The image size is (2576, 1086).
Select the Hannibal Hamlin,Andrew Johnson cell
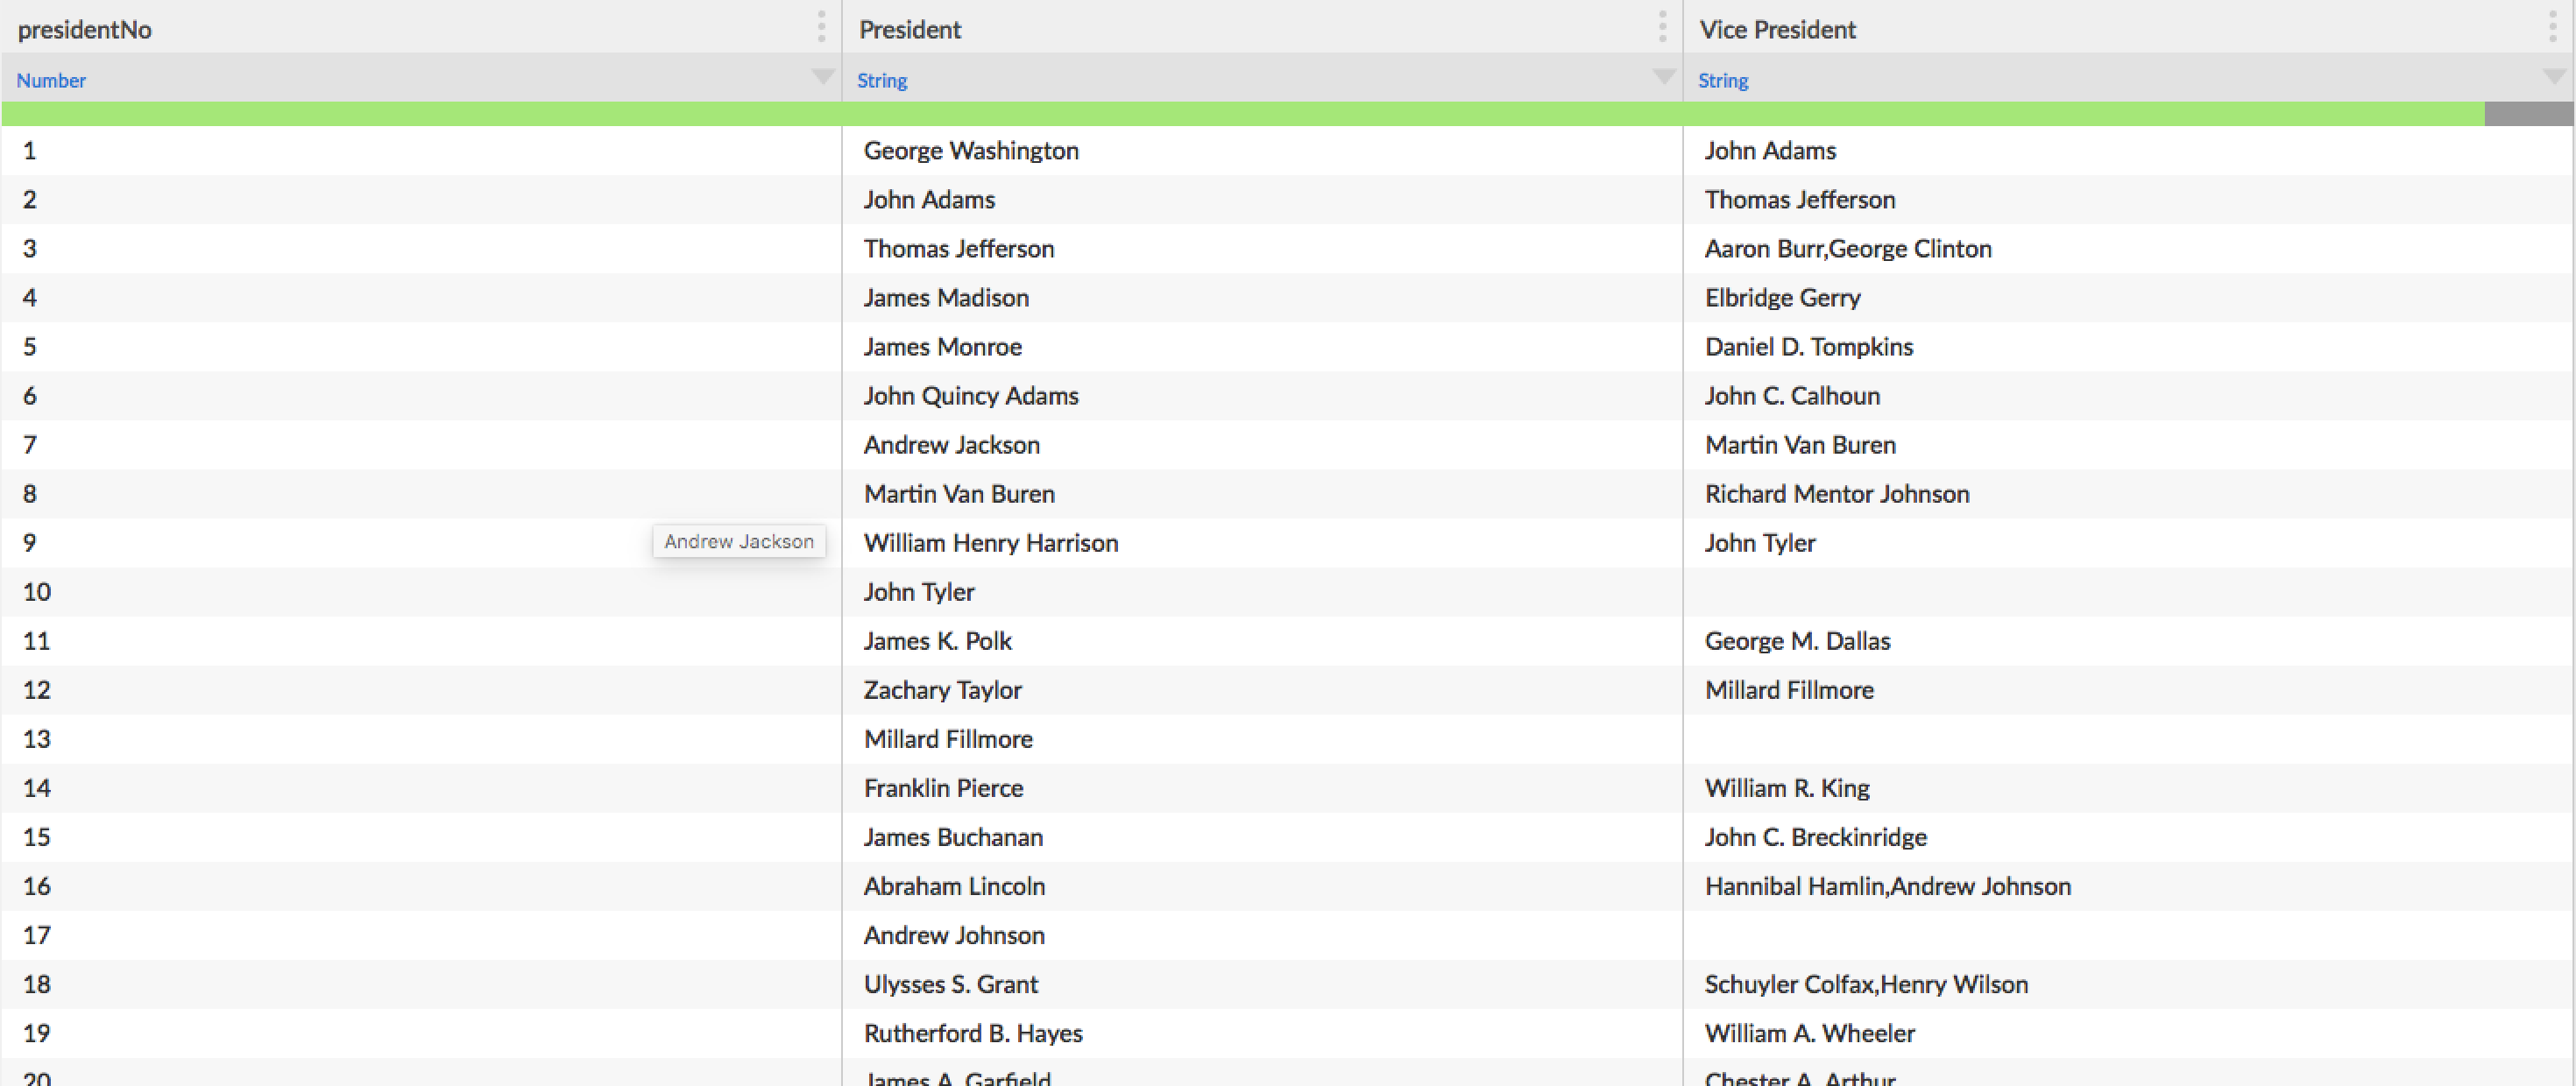[x=1887, y=886]
